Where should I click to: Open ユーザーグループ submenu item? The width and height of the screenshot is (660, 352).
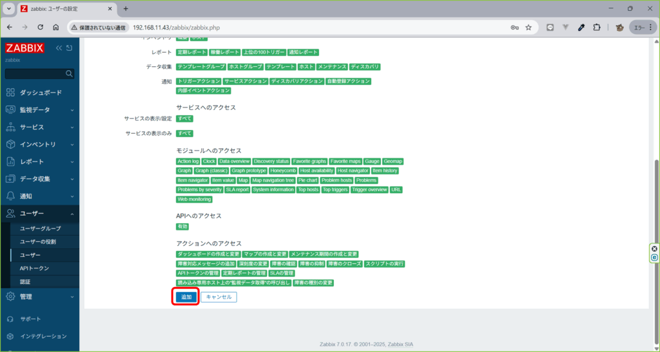[x=40, y=228]
